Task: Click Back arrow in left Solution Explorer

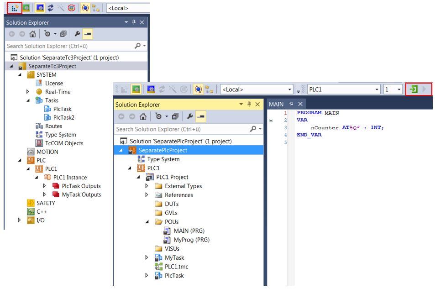Action: coord(12,34)
